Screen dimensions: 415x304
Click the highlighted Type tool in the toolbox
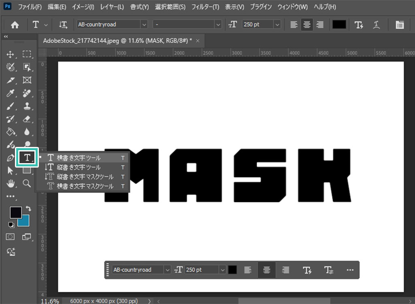[27, 158]
